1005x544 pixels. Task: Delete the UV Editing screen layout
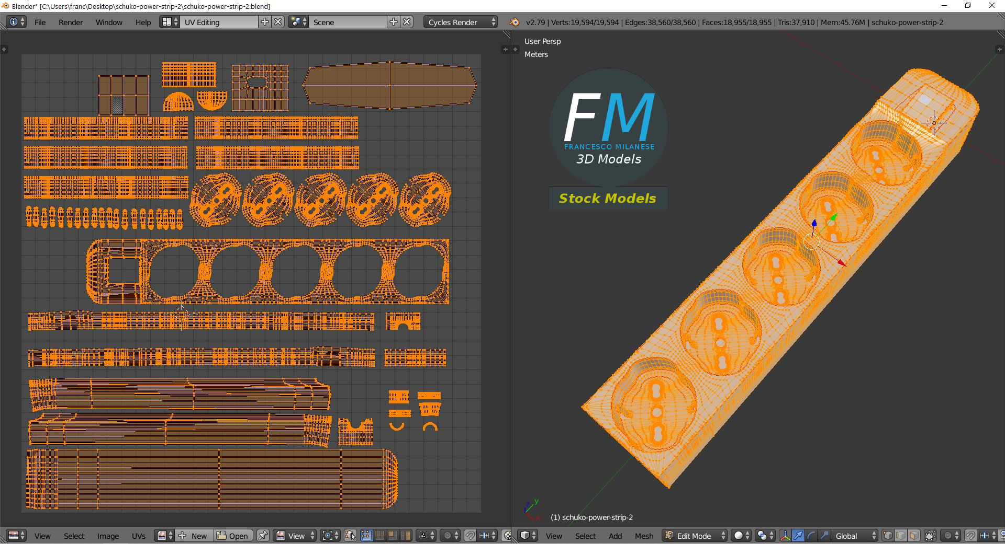pyautogui.click(x=278, y=22)
